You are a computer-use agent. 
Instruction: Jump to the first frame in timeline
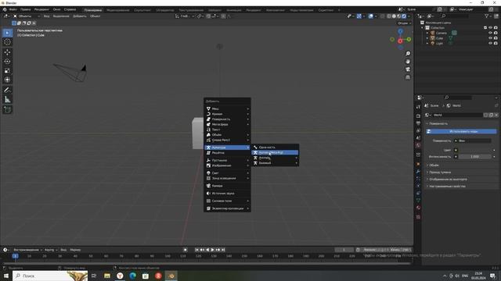pyautogui.click(x=196, y=250)
